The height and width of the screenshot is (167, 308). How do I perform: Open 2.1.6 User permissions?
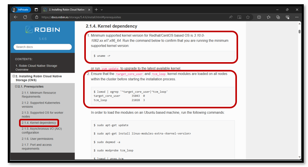click(x=38, y=139)
